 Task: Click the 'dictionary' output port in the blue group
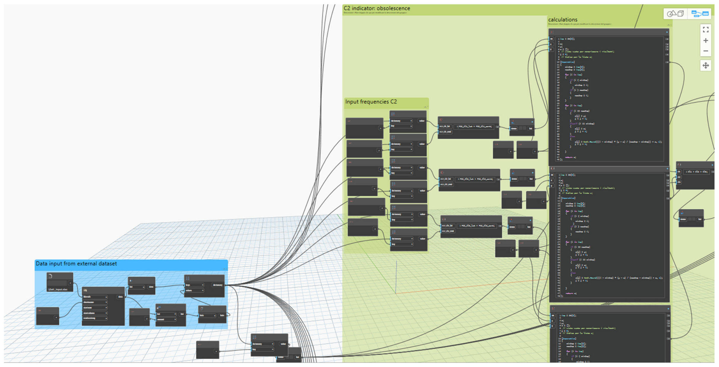coord(218,285)
